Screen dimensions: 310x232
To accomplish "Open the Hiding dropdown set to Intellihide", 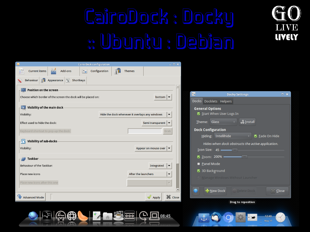I will (232, 136).
